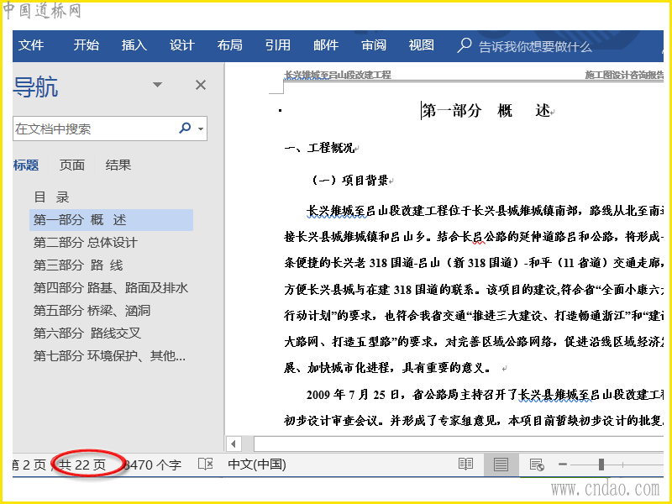The height and width of the screenshot is (504, 672).
Task: Click the zoom out minus button
Action: (563, 465)
